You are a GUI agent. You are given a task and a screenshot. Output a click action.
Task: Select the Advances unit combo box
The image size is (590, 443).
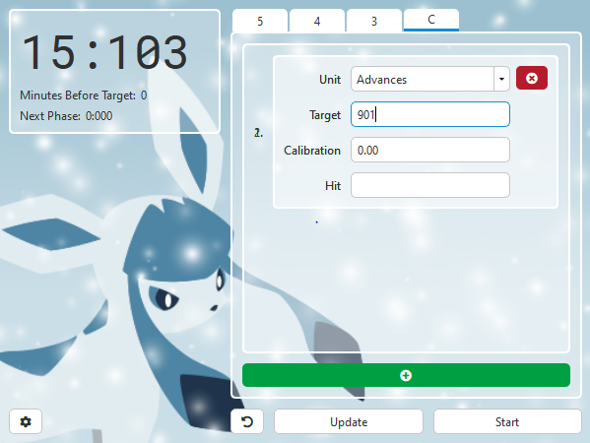pos(430,79)
